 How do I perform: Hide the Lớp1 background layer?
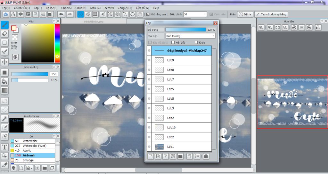pyautogui.click(x=149, y=147)
